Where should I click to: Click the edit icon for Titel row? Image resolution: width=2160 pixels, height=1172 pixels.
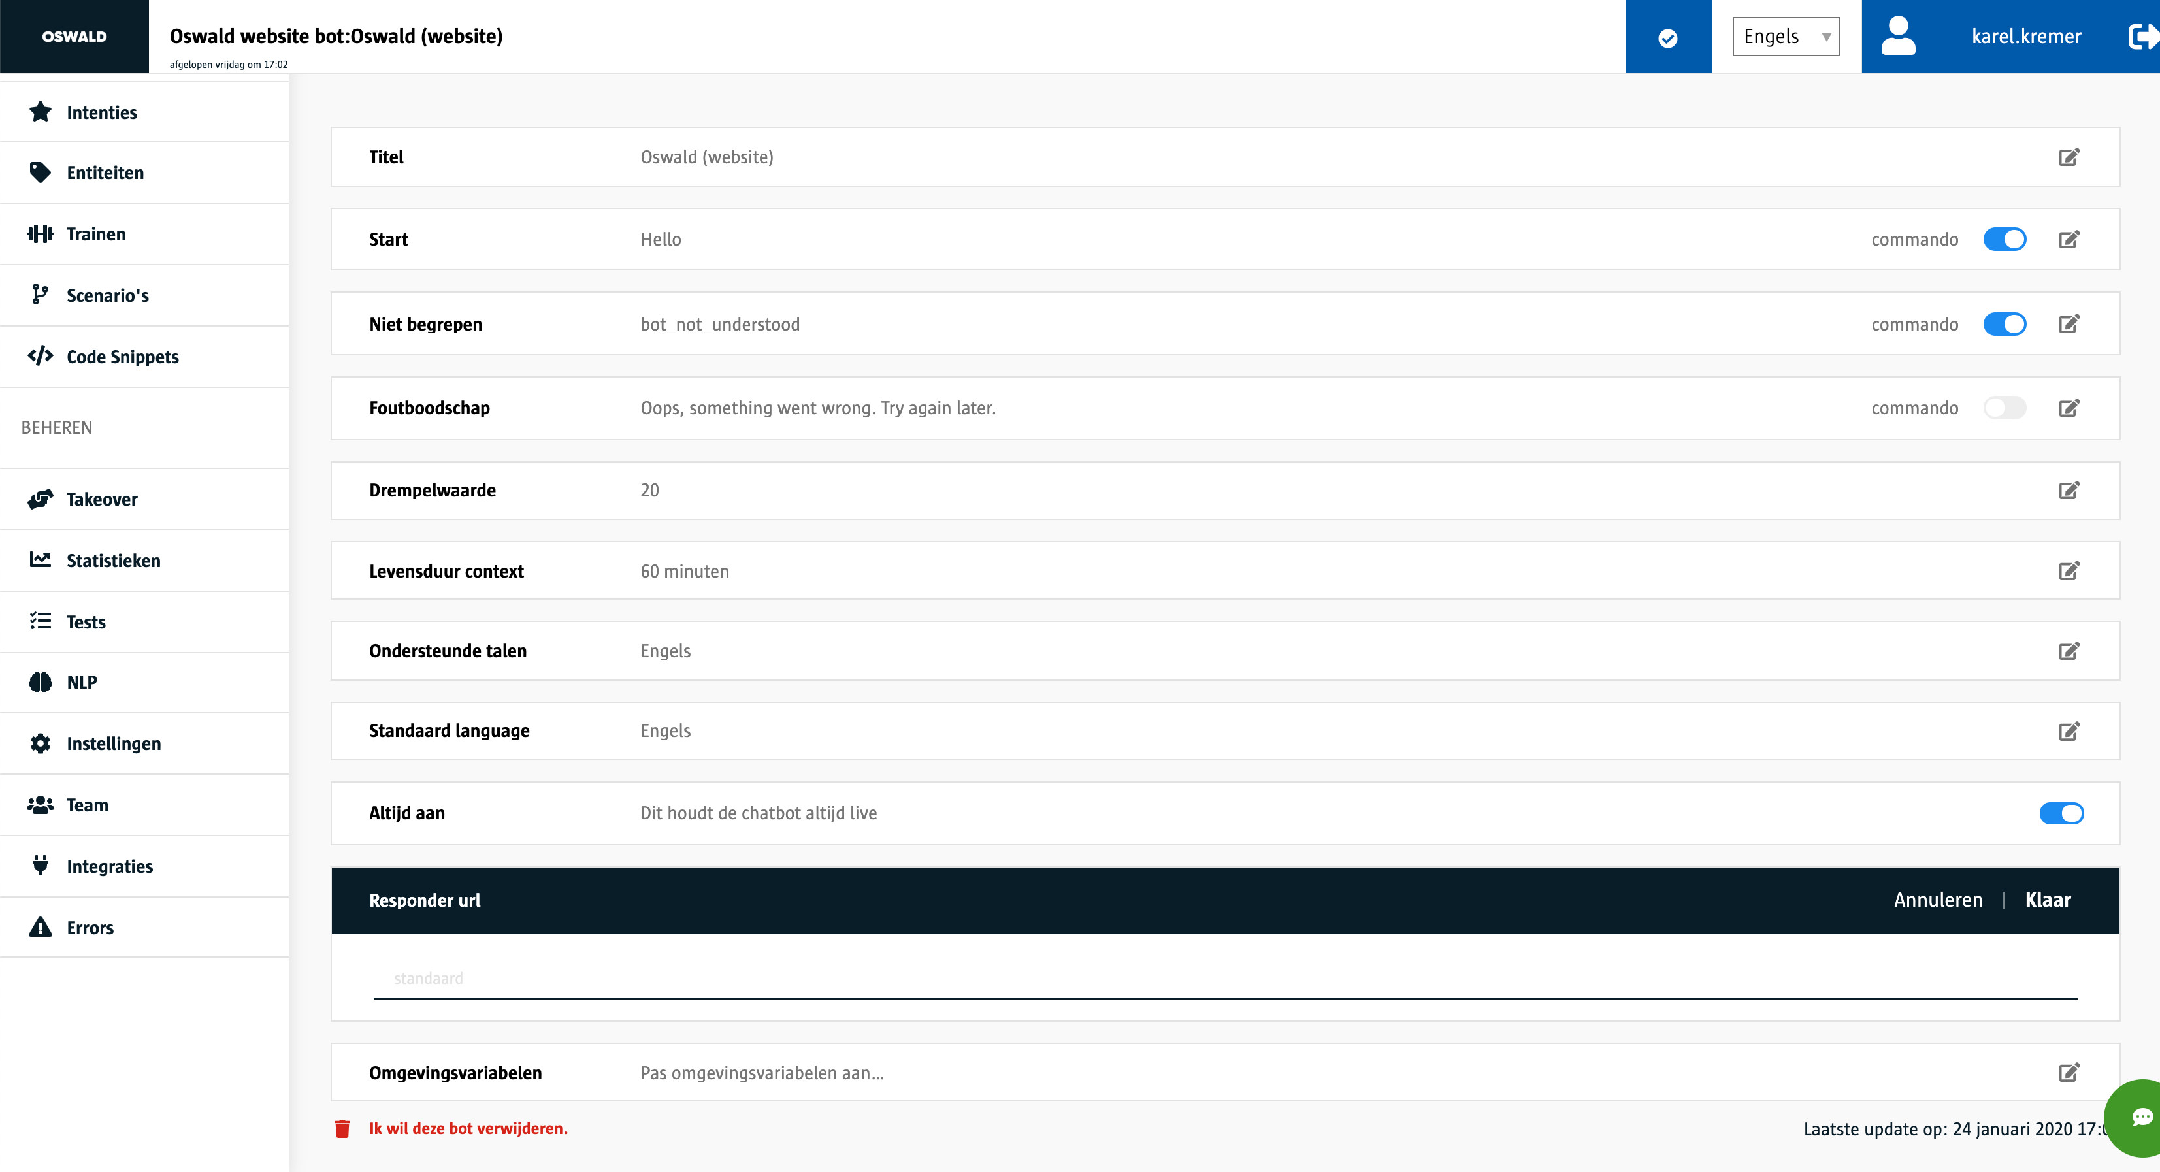pos(2069,157)
